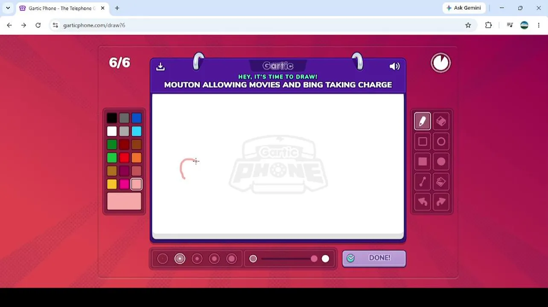Screen dimensions: 548x307
Task: Select the filled rectangle shape tool
Action: pyautogui.click(x=423, y=162)
